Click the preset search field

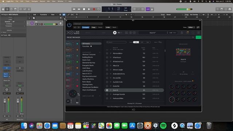pos(116,42)
